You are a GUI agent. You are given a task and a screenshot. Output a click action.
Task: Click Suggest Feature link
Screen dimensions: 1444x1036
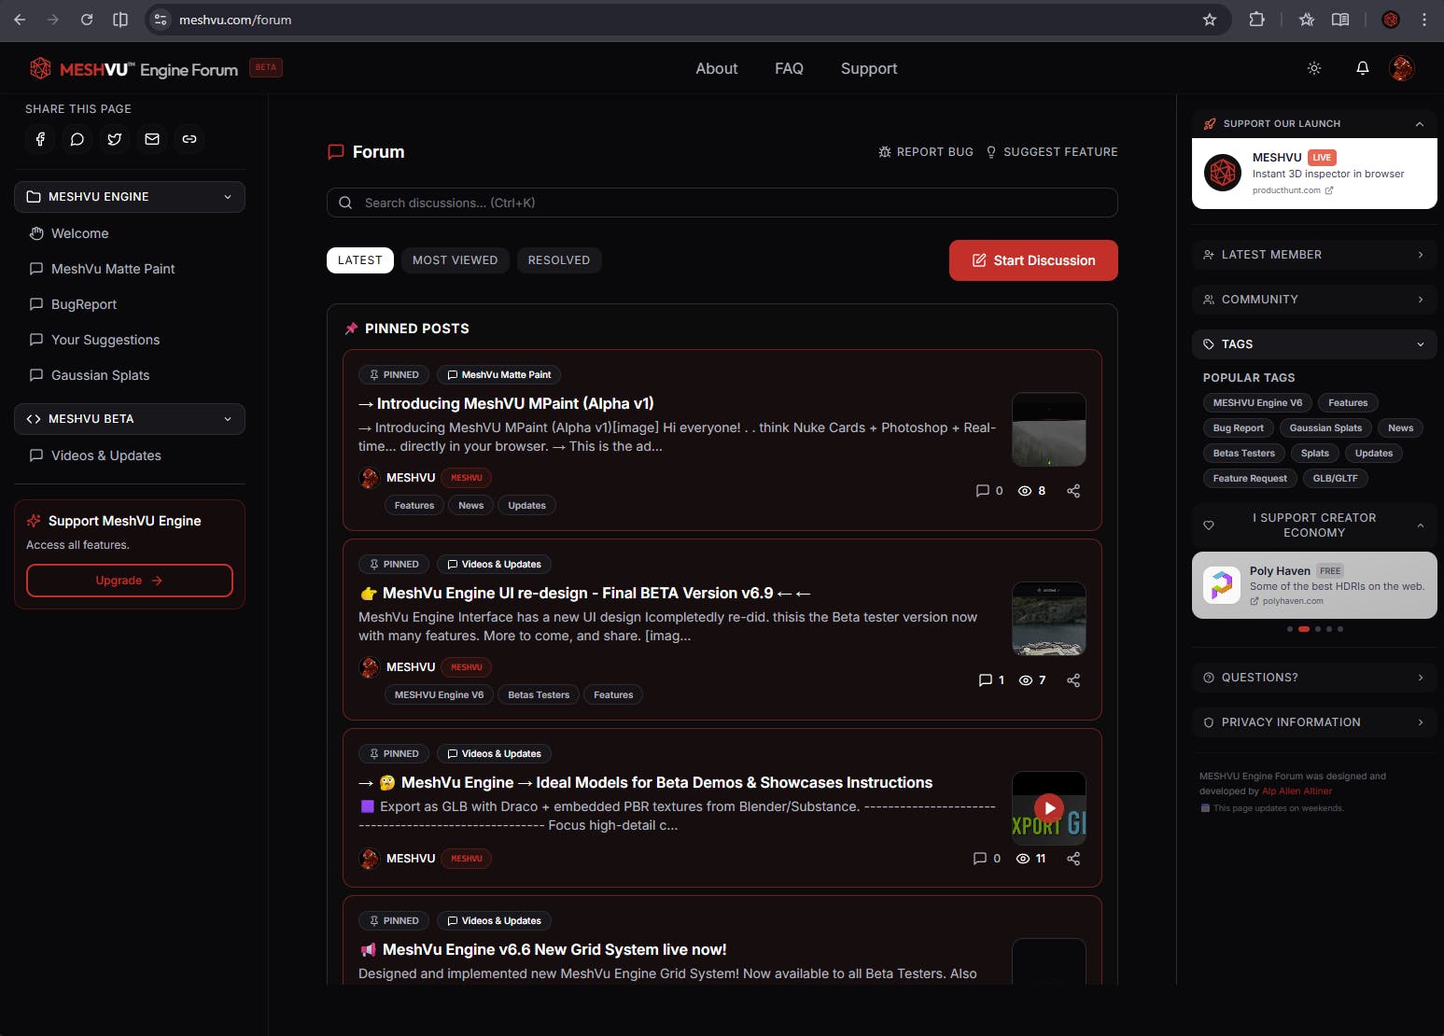tap(1052, 152)
